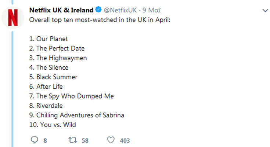Open the Netflix UK & Ireland profile name

[x=61, y=10]
